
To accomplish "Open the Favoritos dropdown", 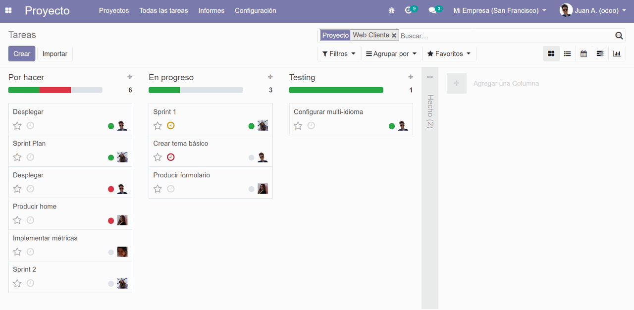I will point(449,53).
